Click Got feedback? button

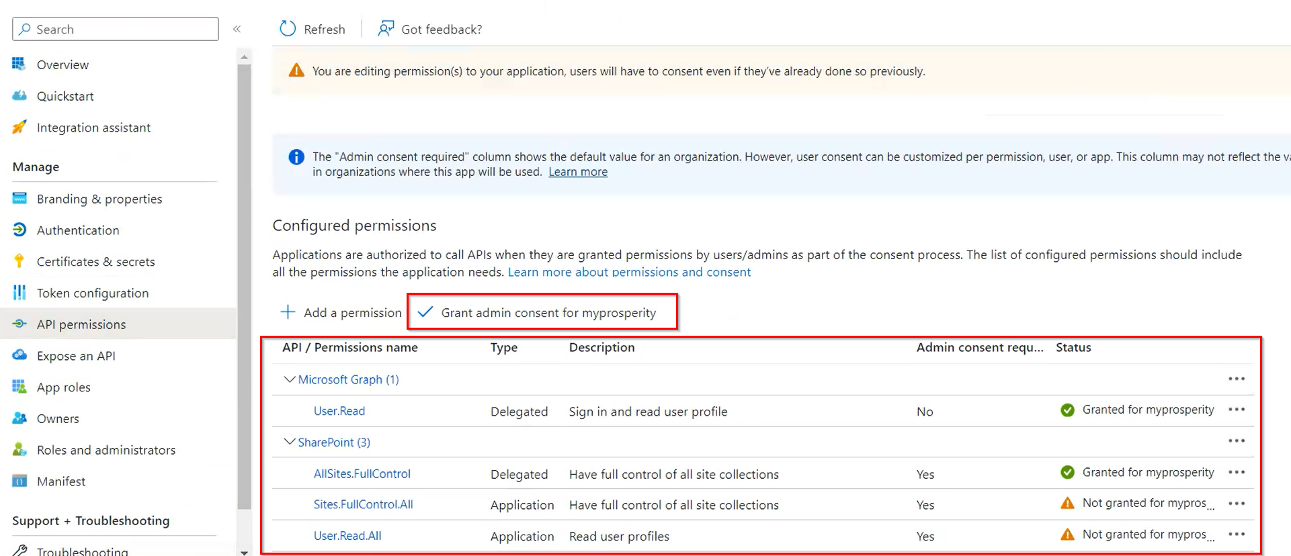point(430,29)
